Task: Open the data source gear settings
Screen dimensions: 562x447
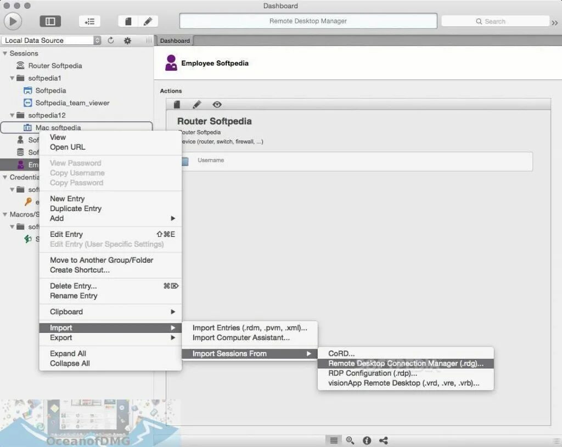Action: point(127,41)
